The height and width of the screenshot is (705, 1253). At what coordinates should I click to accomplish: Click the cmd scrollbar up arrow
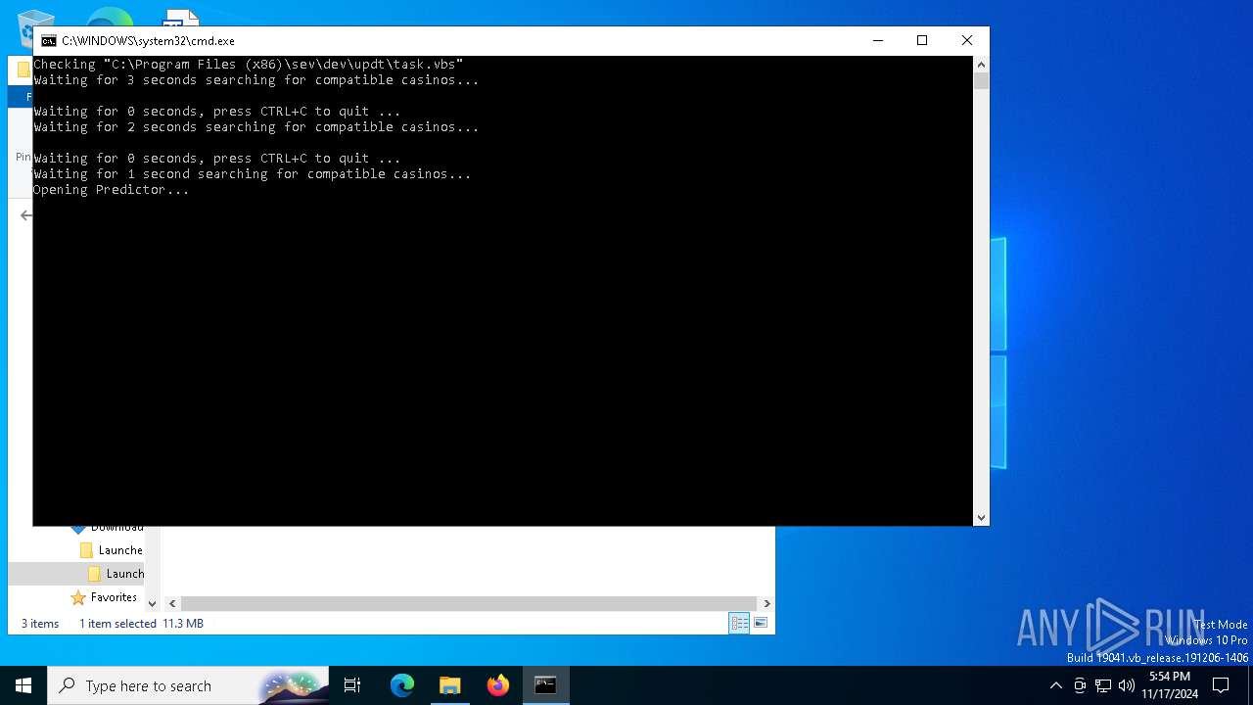(982, 65)
